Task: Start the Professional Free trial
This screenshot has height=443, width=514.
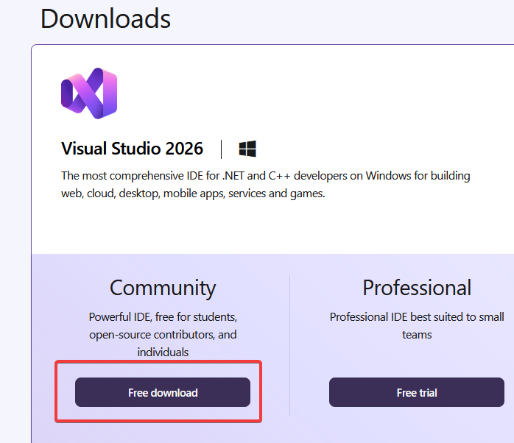Action: click(x=417, y=392)
